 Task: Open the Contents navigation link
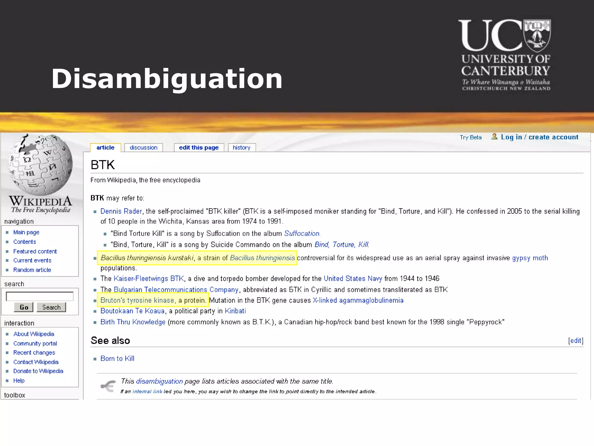pos(25,242)
